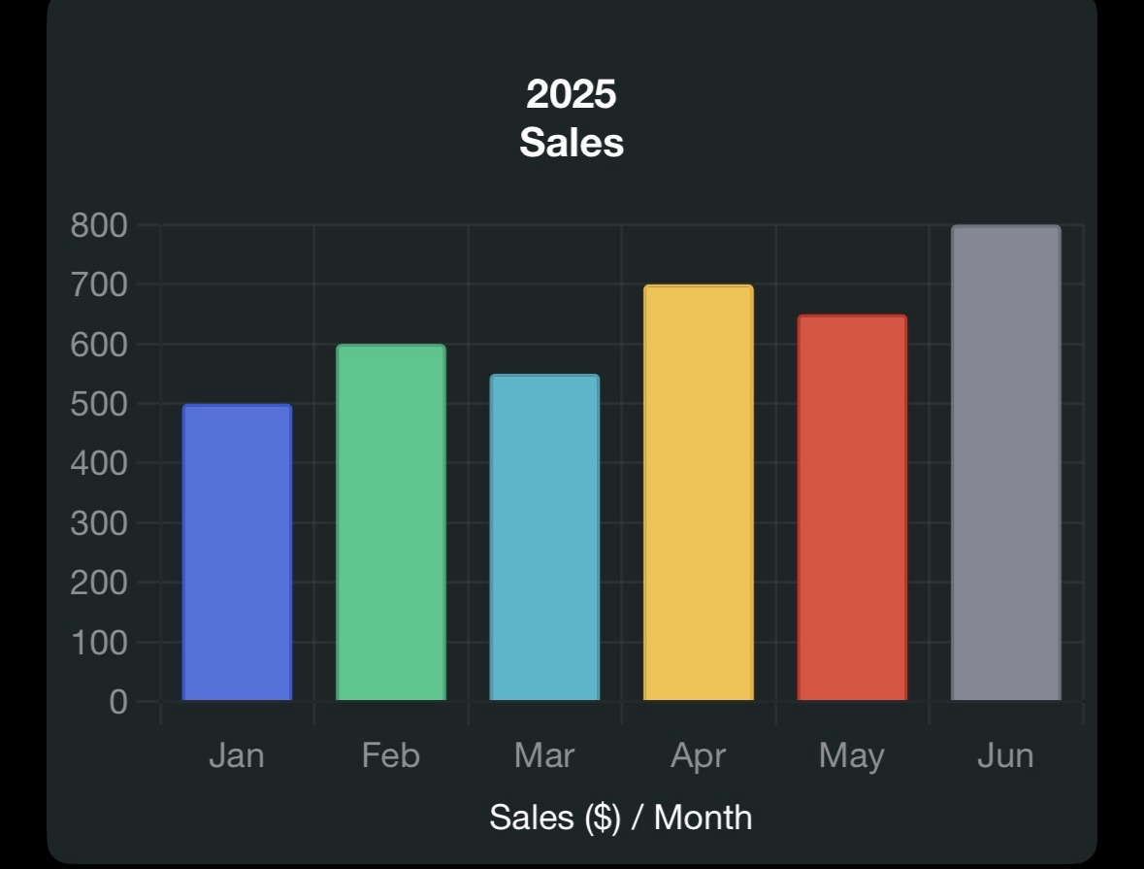Select the 700 y-axis tick label
The height and width of the screenshot is (869, 1144).
click(x=99, y=284)
